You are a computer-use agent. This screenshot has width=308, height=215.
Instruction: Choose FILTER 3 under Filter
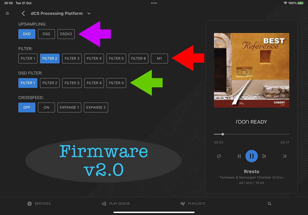(x=72, y=58)
